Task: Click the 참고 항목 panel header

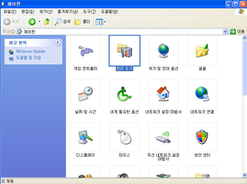Action: click(33, 42)
